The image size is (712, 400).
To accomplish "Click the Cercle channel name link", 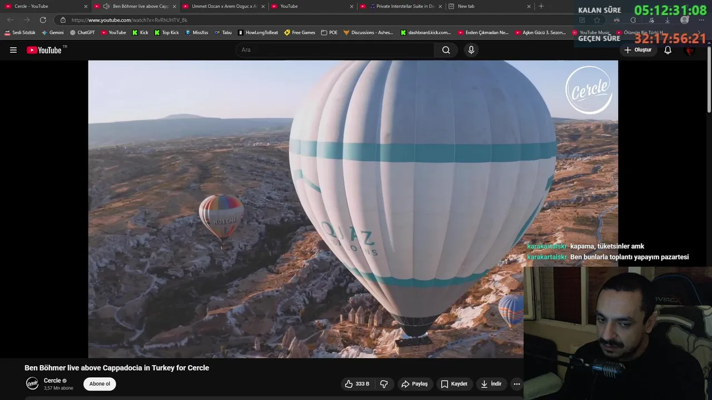I will 52,381.
